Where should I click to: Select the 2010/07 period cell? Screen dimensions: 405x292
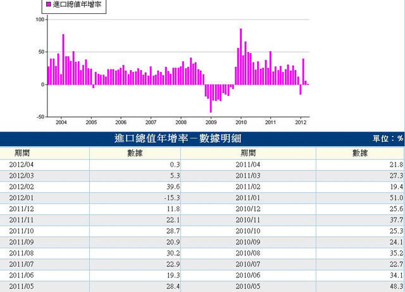click(248, 264)
